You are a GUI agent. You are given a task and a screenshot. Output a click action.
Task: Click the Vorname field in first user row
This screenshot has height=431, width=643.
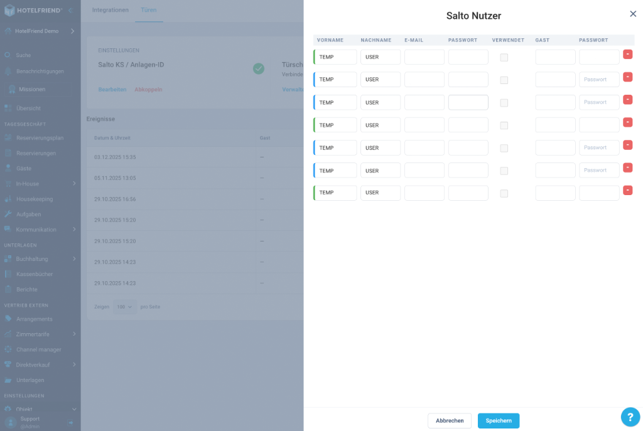[335, 57]
